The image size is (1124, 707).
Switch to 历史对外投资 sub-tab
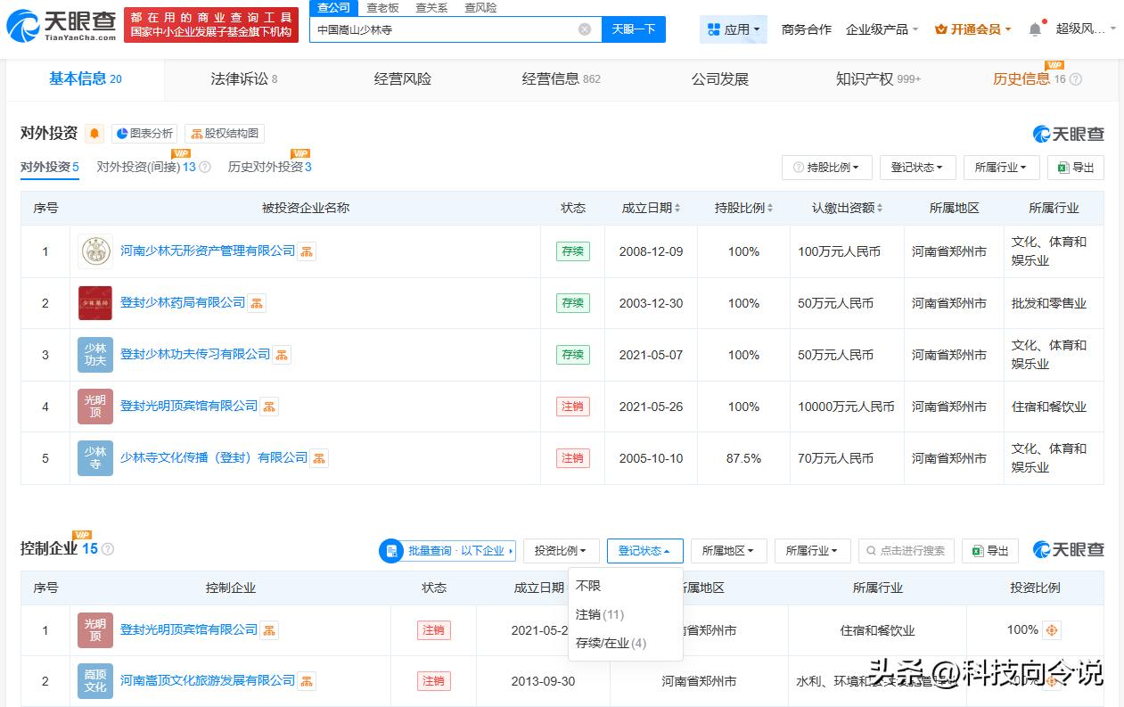[x=270, y=167]
